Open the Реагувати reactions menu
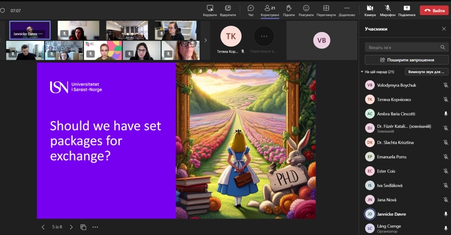 click(x=306, y=10)
